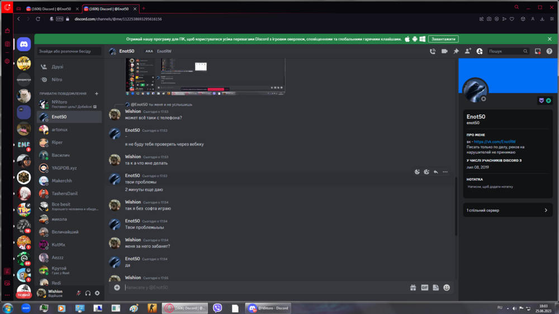Open the Redi direct message
The height and width of the screenshot is (314, 559).
click(x=69, y=283)
